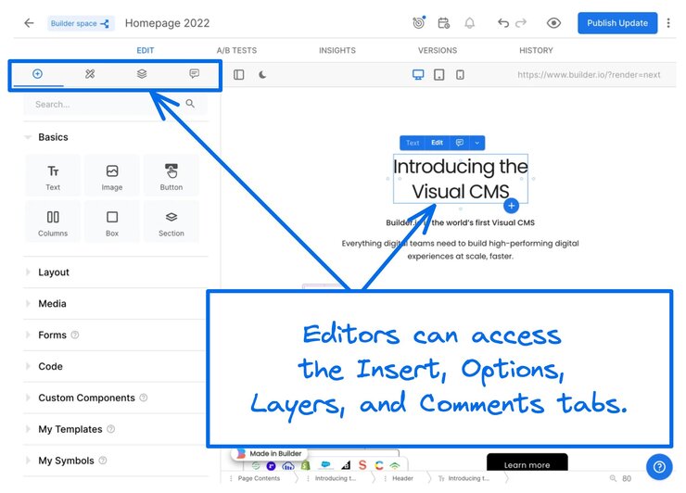Select mobile preview device
This screenshot has height=493, width=686.
click(460, 75)
